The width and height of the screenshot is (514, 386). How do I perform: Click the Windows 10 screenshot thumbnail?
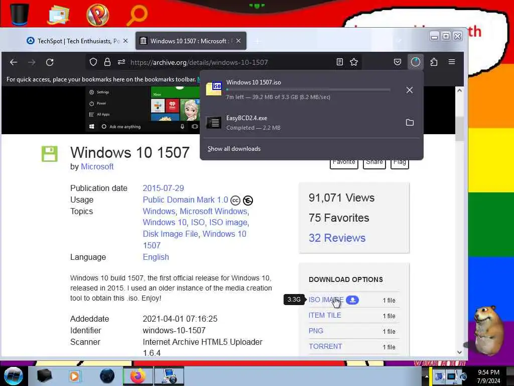143,109
